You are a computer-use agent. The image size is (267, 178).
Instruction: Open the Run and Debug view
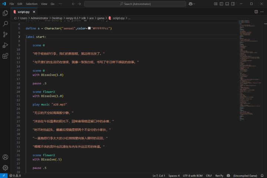(5, 45)
